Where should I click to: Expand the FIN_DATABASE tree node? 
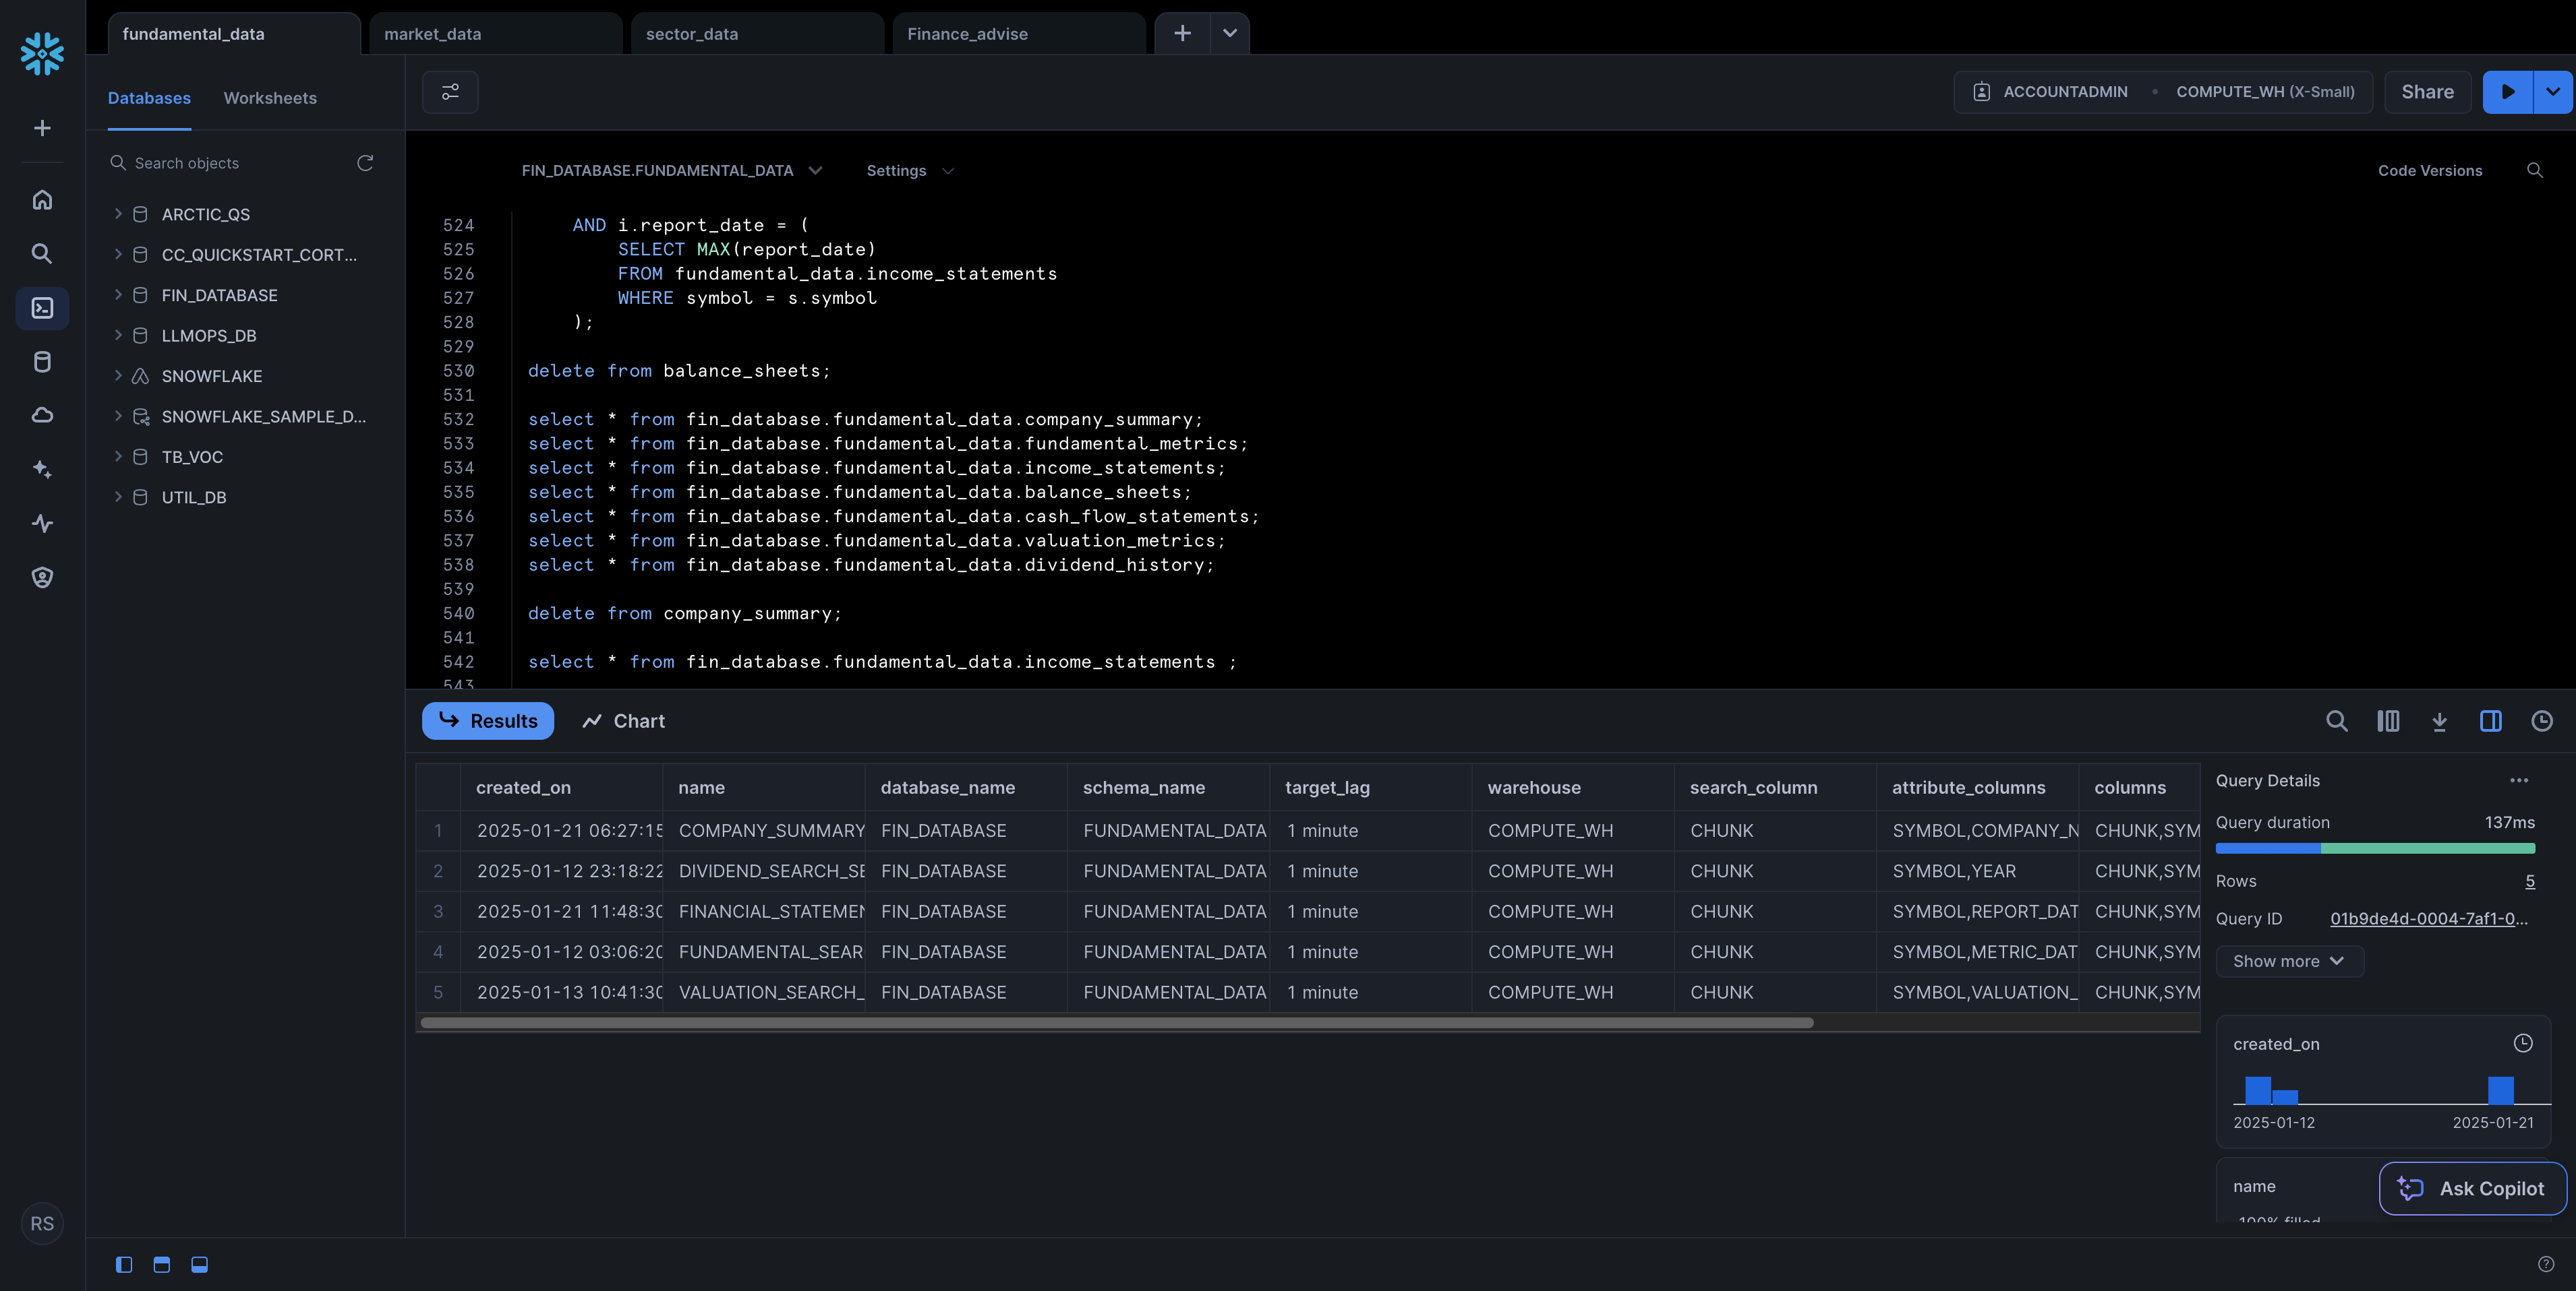point(118,294)
